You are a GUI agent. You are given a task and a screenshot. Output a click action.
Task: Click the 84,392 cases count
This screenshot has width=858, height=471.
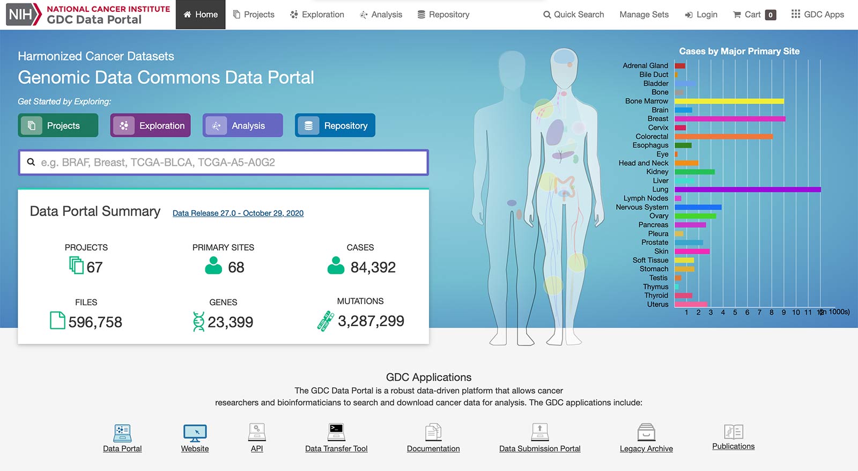pyautogui.click(x=373, y=267)
